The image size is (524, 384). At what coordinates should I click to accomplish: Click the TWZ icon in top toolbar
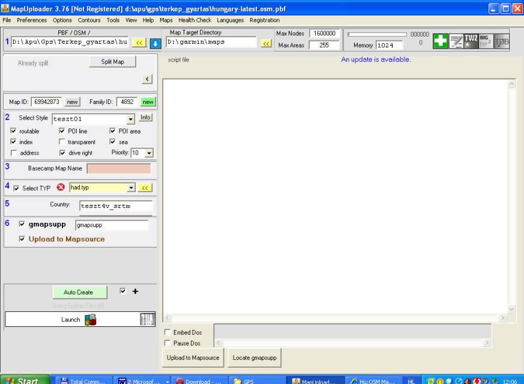(471, 41)
